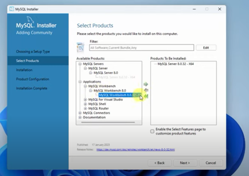249x176 pixels.
Task: Collapse the MySQL Workbench 8.0 node
Action: (91, 90)
